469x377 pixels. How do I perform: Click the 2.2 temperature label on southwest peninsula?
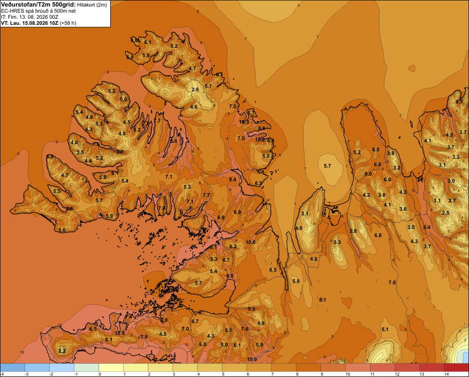tap(62, 351)
